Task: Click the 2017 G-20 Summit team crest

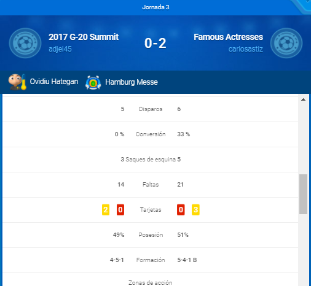Action: tap(25, 43)
